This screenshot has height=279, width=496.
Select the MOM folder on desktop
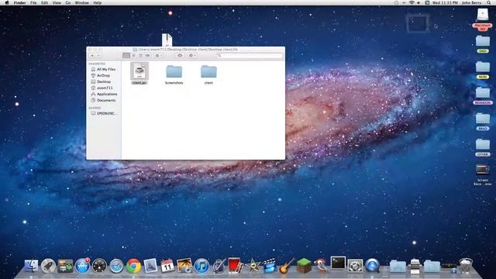pos(483,70)
